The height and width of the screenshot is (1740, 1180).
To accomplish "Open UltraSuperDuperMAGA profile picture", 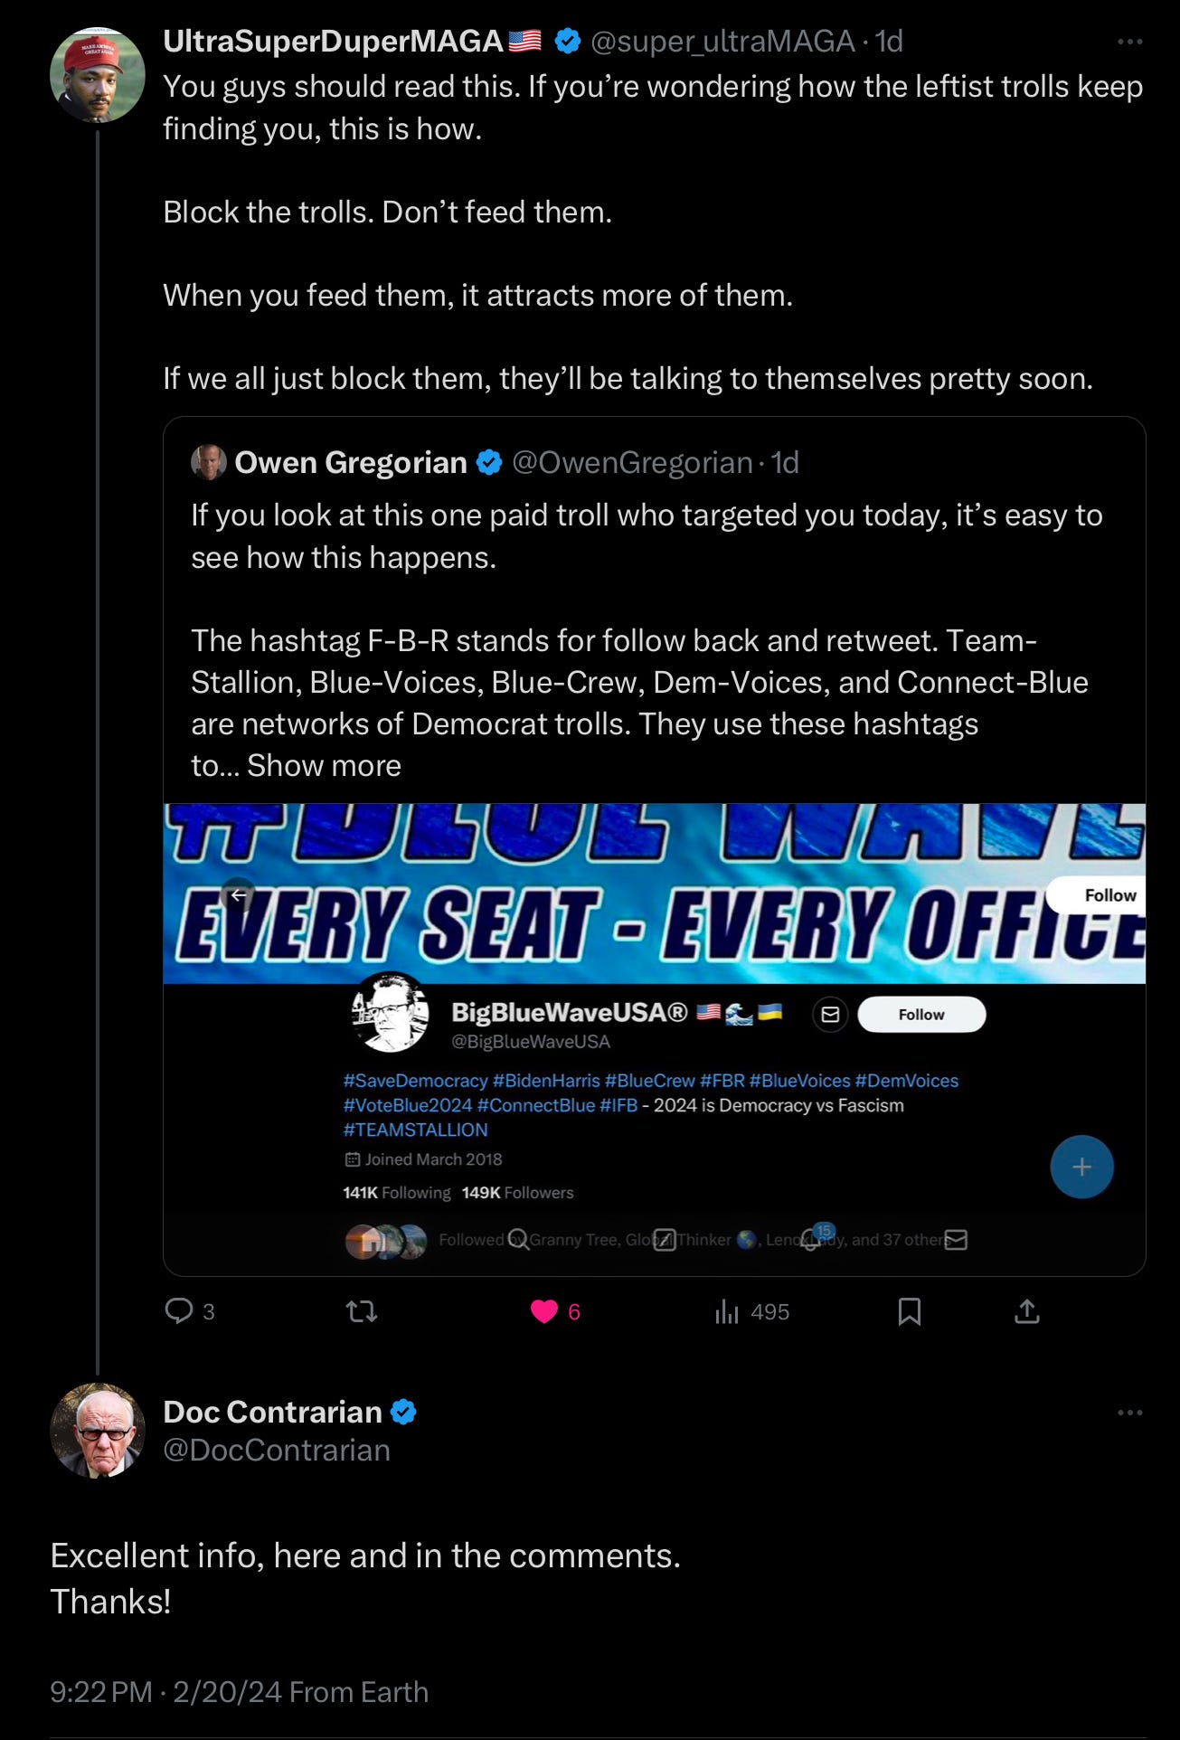I will click(x=98, y=75).
